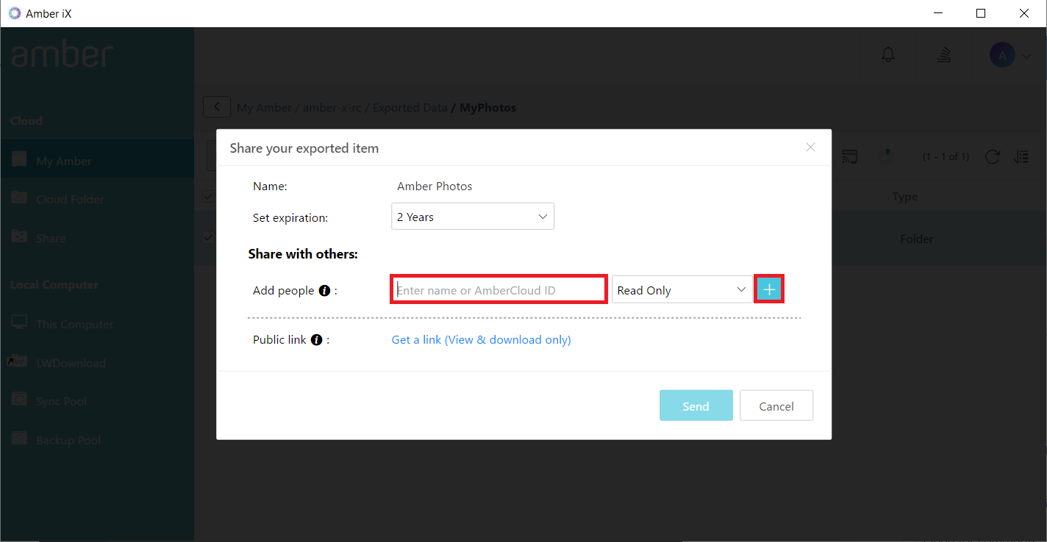Focus the Enter name or AmberCloud ID field
The height and width of the screenshot is (542, 1047).
click(x=499, y=290)
